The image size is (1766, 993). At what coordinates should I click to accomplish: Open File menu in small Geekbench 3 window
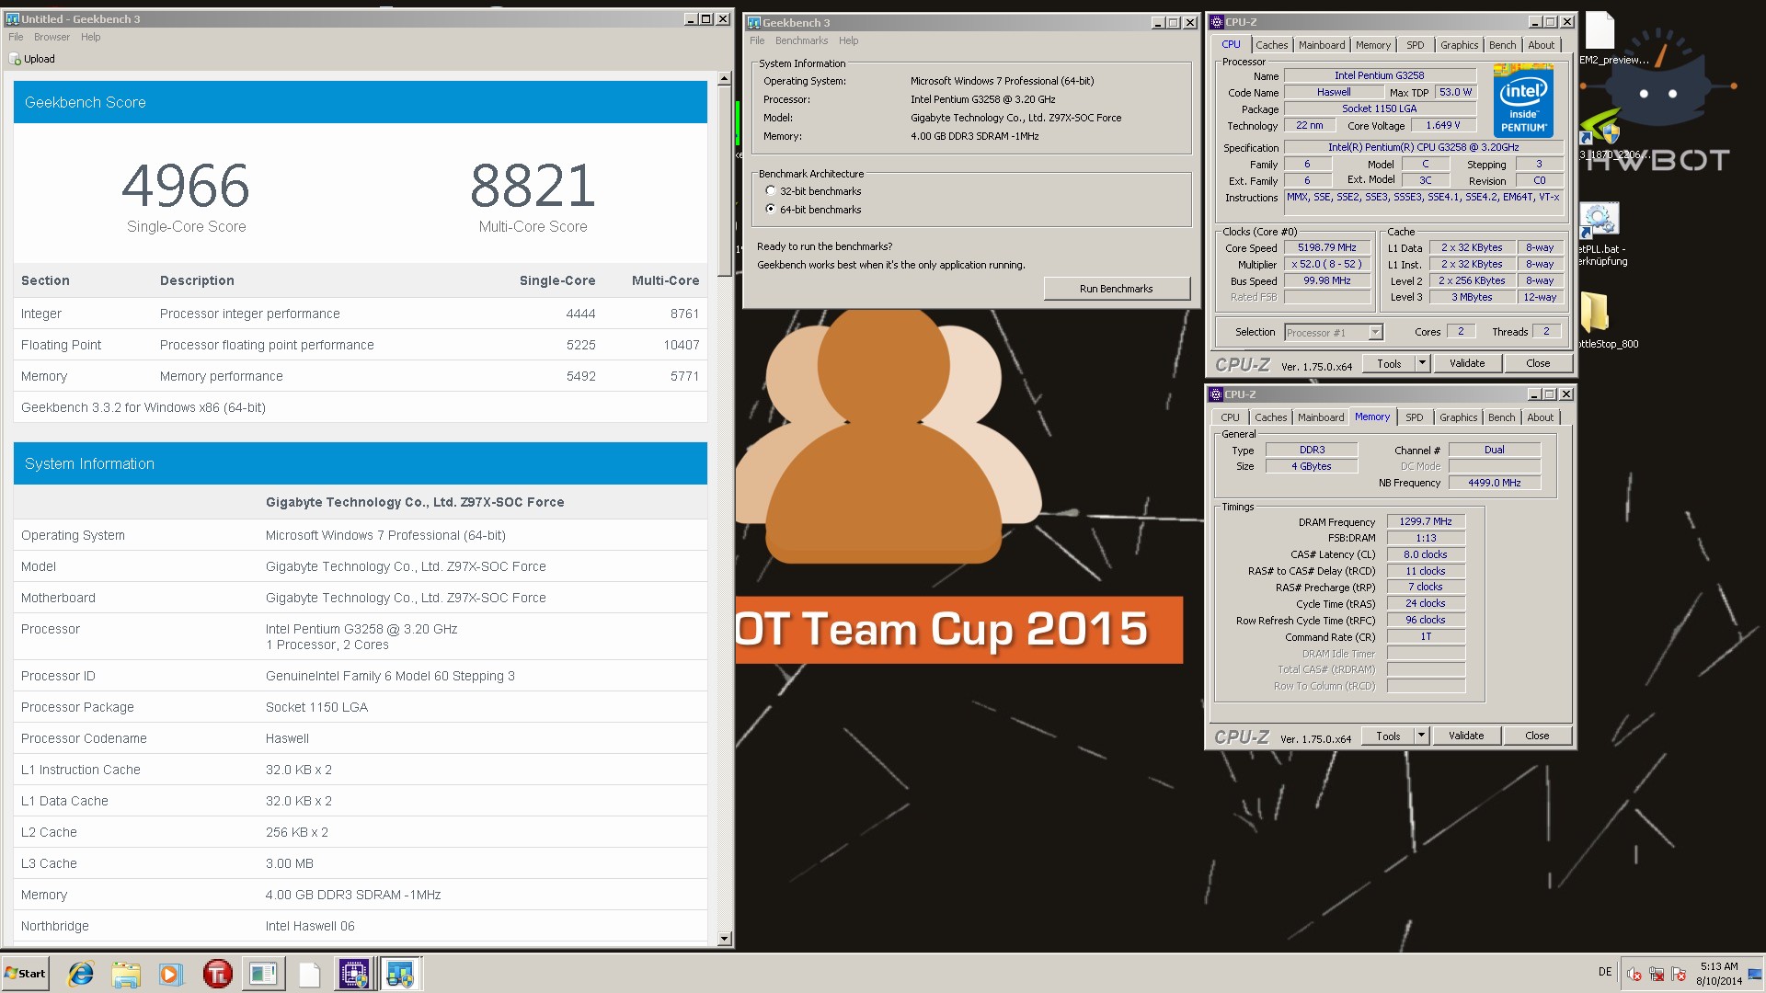pos(757,40)
